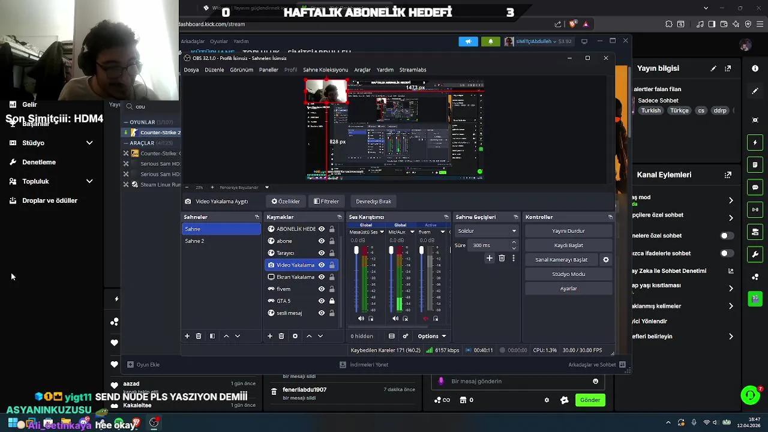Open scene filters icon in Sahneler panel
Viewport: 768px width, 432px height.
212,336
